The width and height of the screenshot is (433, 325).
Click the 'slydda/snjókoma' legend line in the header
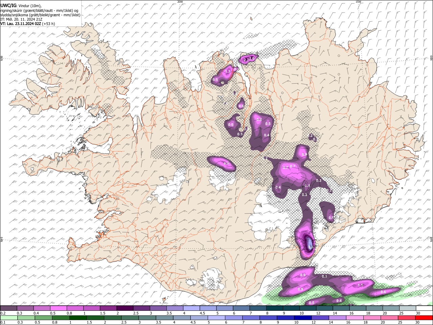pos(40,15)
